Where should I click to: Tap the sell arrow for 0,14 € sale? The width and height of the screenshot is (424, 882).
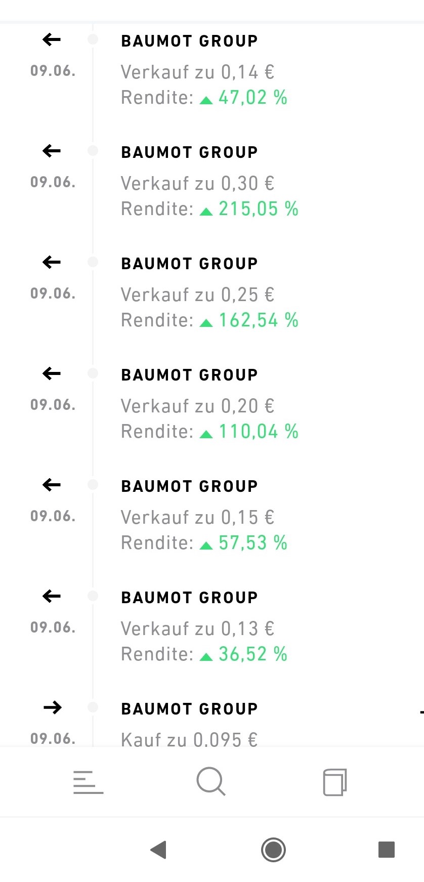(52, 39)
